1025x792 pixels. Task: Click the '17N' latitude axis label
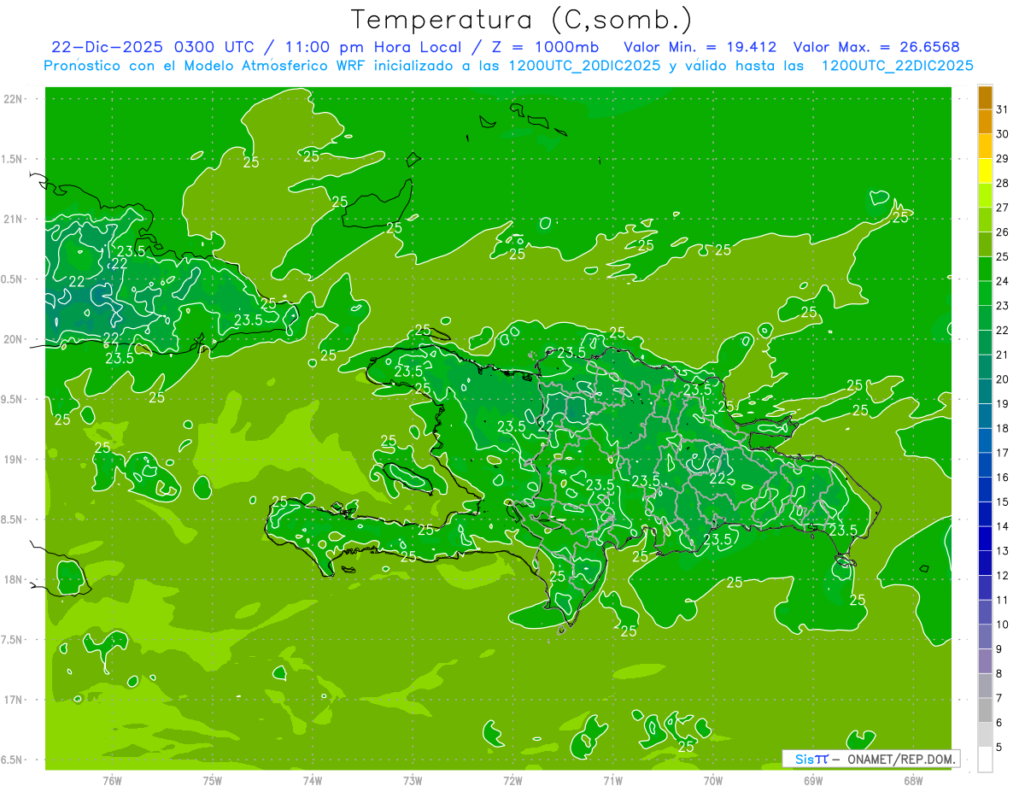click(13, 700)
